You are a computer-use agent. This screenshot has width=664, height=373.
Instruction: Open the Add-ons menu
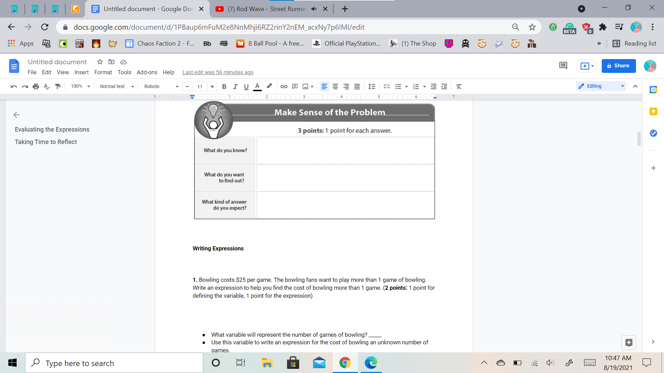[x=147, y=72]
